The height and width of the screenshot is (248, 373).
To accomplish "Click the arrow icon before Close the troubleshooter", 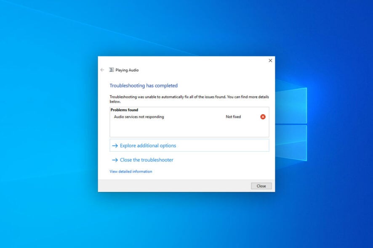I will (115, 160).
